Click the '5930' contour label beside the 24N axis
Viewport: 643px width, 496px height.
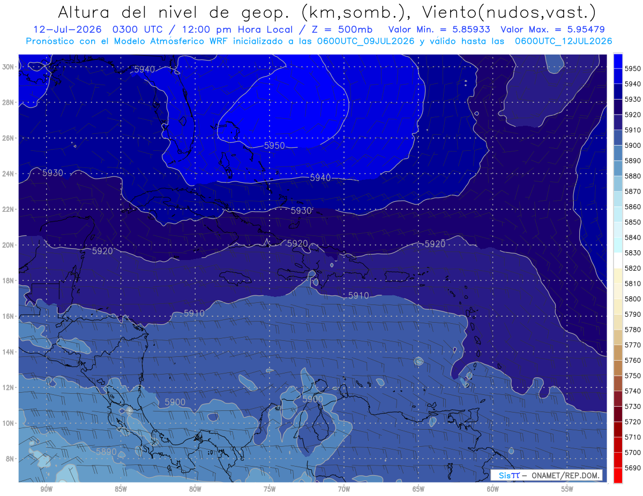(x=53, y=173)
